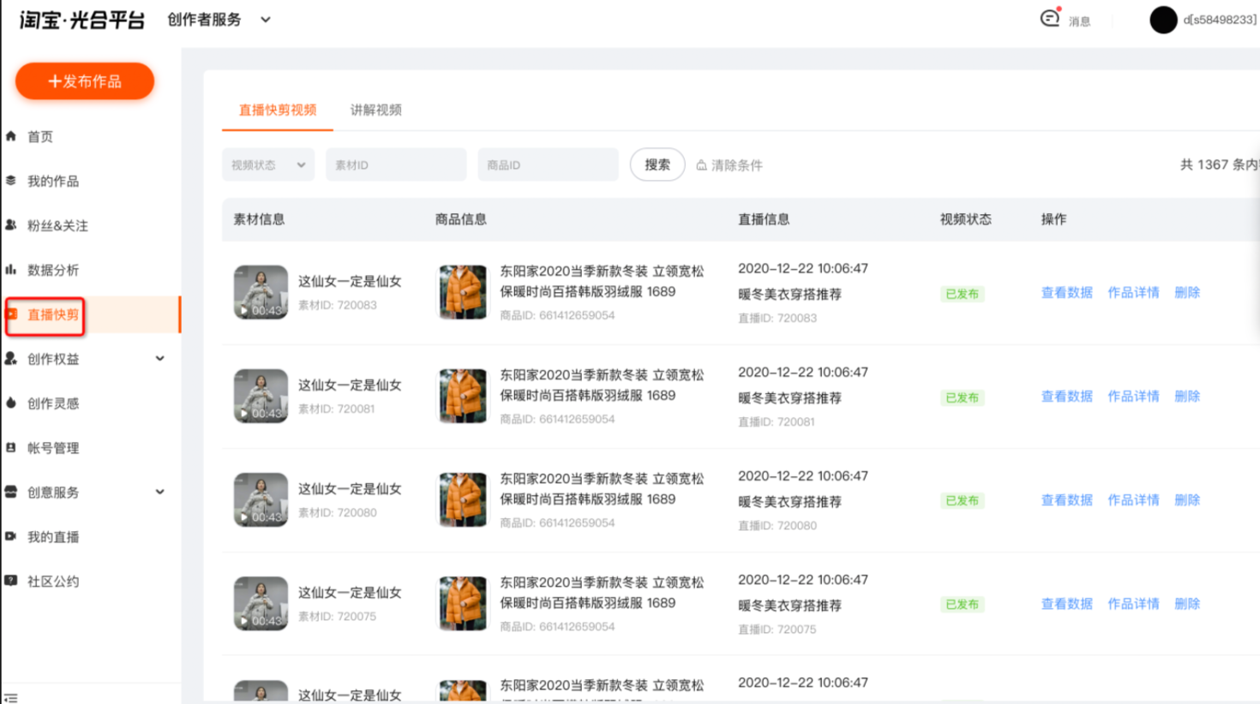Screen dimensions: 1260x704
Task: Click the 数据分析 bar chart icon
Action: point(11,270)
